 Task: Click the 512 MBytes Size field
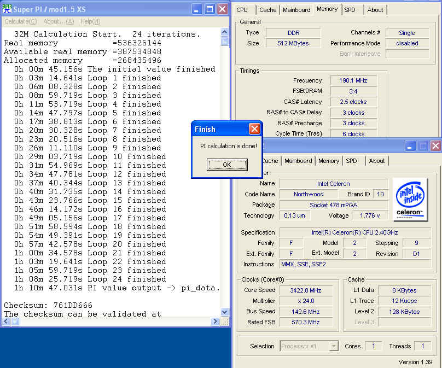293,43
